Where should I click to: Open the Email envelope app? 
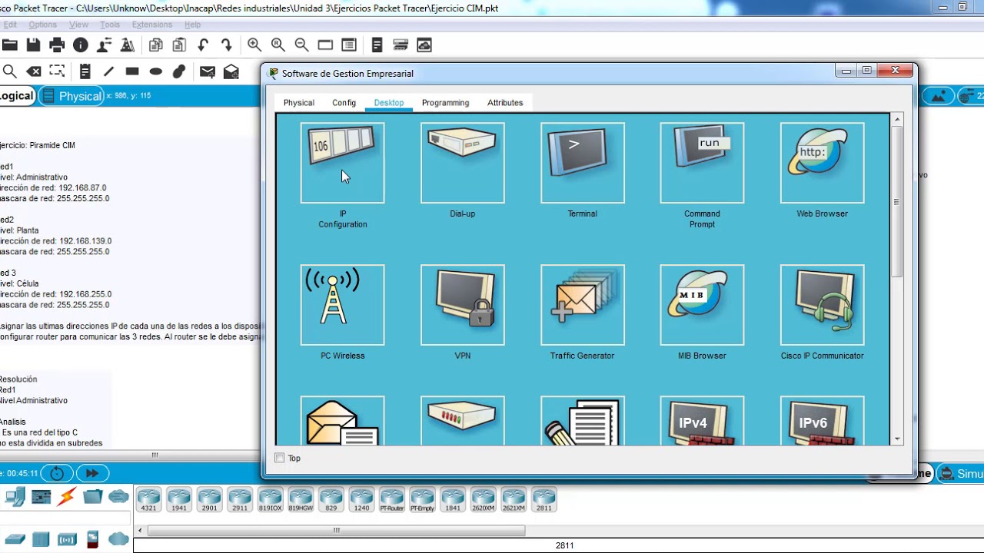click(x=342, y=421)
